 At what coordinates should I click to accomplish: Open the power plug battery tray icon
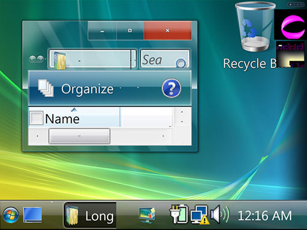(179, 214)
